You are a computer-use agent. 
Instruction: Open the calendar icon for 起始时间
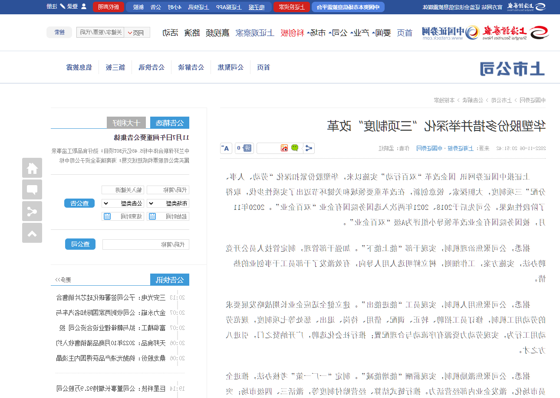152,216
